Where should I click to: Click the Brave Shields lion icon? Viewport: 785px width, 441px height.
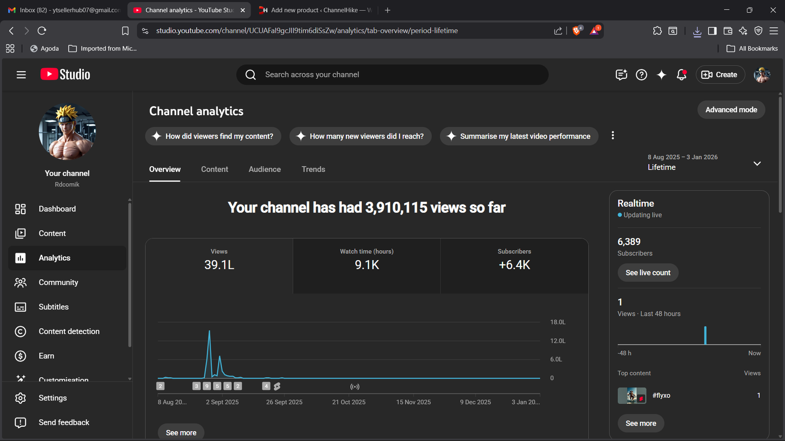pyautogui.click(x=576, y=30)
